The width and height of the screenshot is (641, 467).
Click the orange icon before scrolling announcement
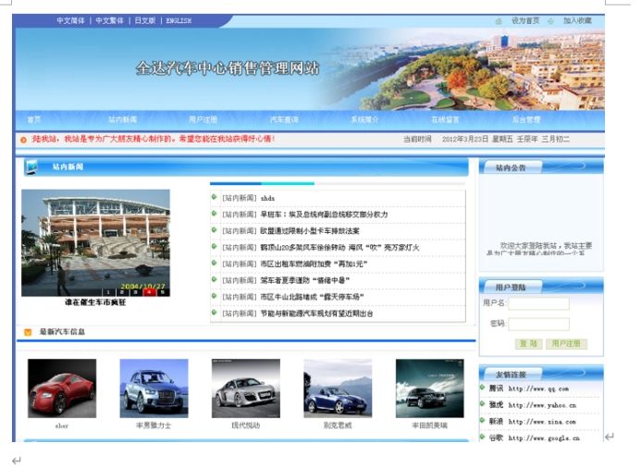[x=23, y=140]
